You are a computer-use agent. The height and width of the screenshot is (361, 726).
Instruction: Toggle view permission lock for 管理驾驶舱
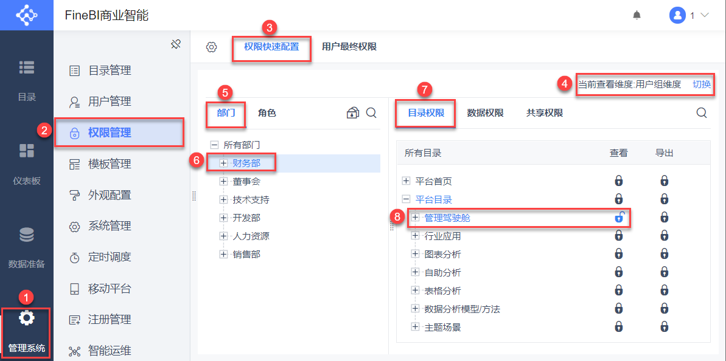click(619, 218)
